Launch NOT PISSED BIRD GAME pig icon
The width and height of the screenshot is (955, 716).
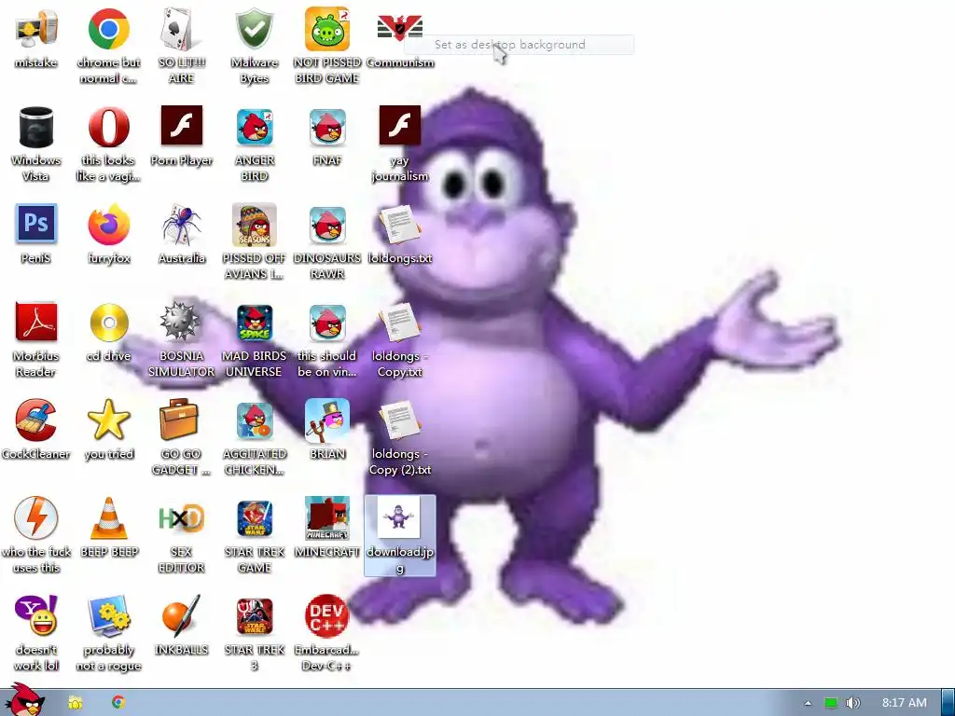(x=327, y=29)
